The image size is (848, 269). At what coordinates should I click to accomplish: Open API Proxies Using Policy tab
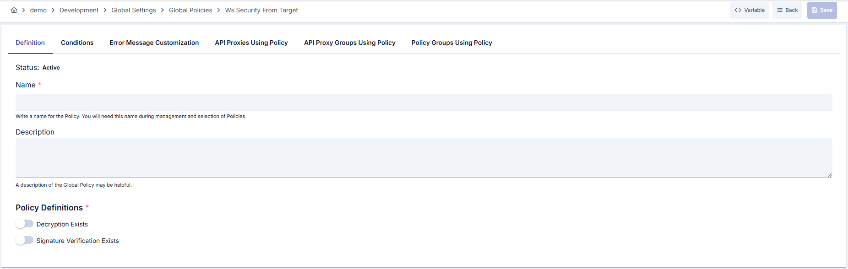pyautogui.click(x=251, y=43)
